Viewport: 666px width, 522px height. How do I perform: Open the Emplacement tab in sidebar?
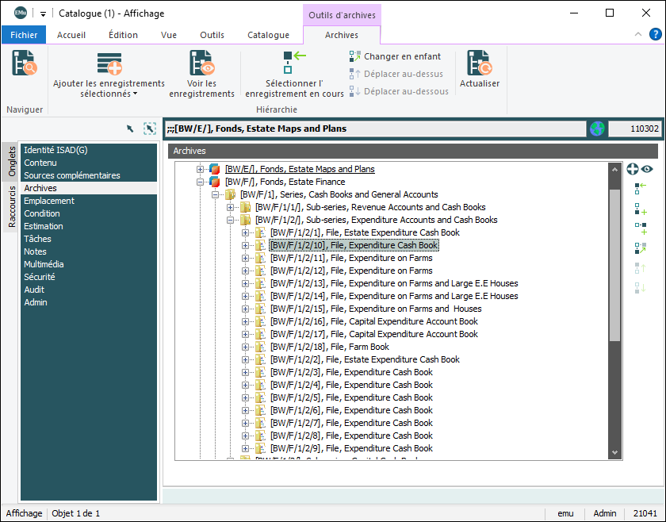coord(49,201)
